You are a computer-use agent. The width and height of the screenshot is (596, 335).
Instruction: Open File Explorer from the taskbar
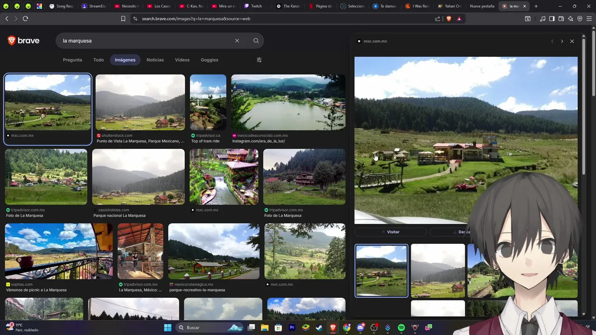pos(264,328)
